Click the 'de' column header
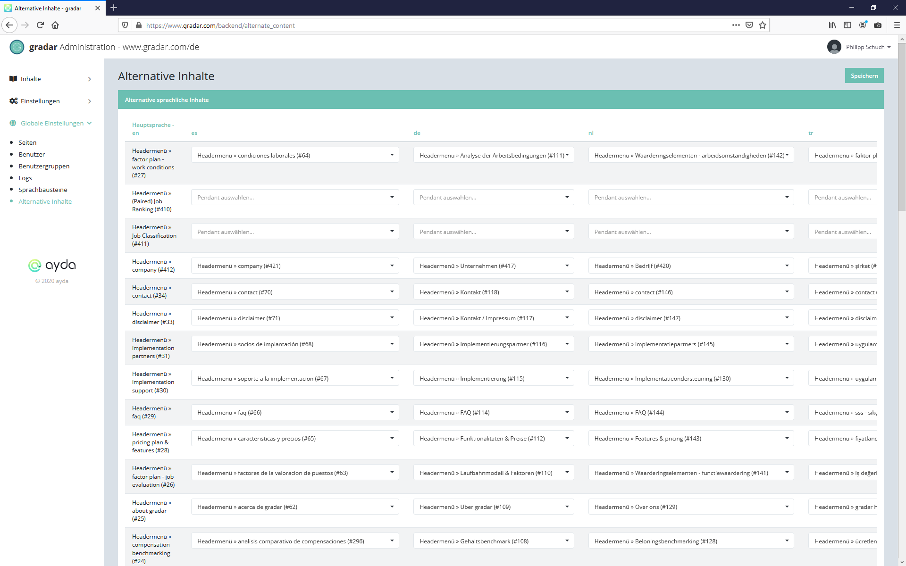Viewport: 906px width, 566px height. click(x=417, y=133)
